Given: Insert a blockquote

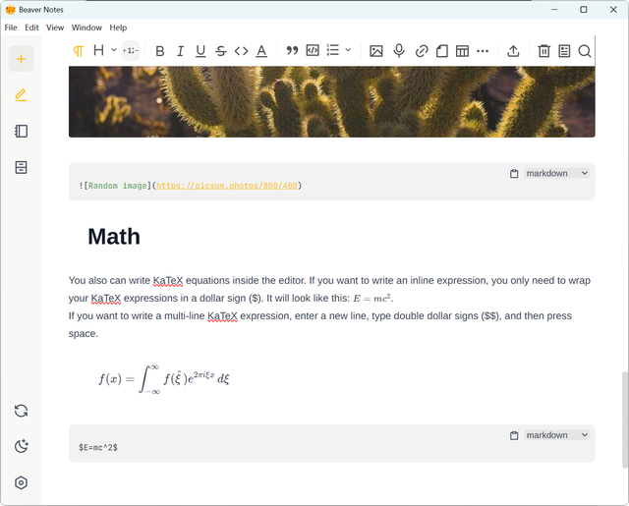Looking at the screenshot, I should coord(292,50).
